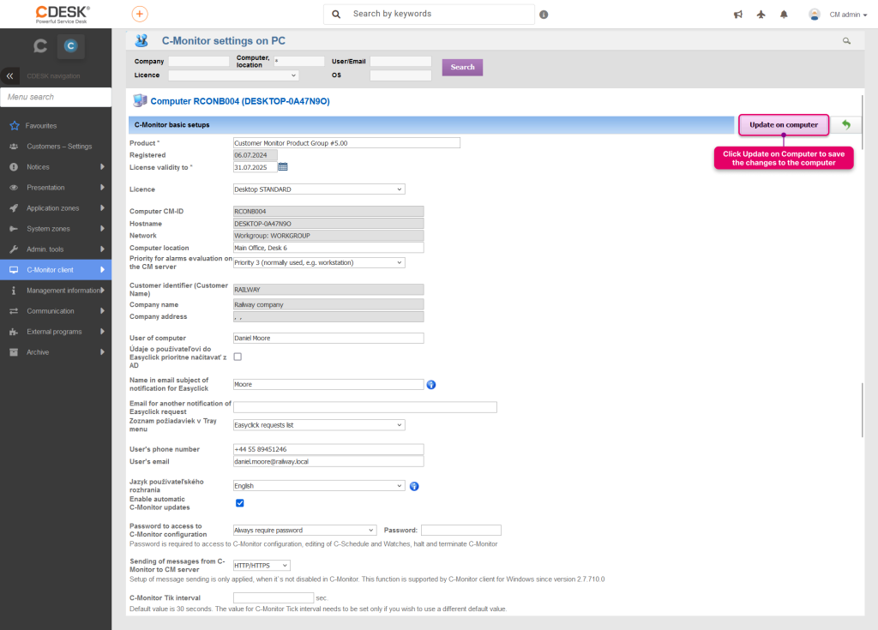The width and height of the screenshot is (878, 630).
Task: Open the Desktop STANDARD licence dropdown
Action: (319, 189)
